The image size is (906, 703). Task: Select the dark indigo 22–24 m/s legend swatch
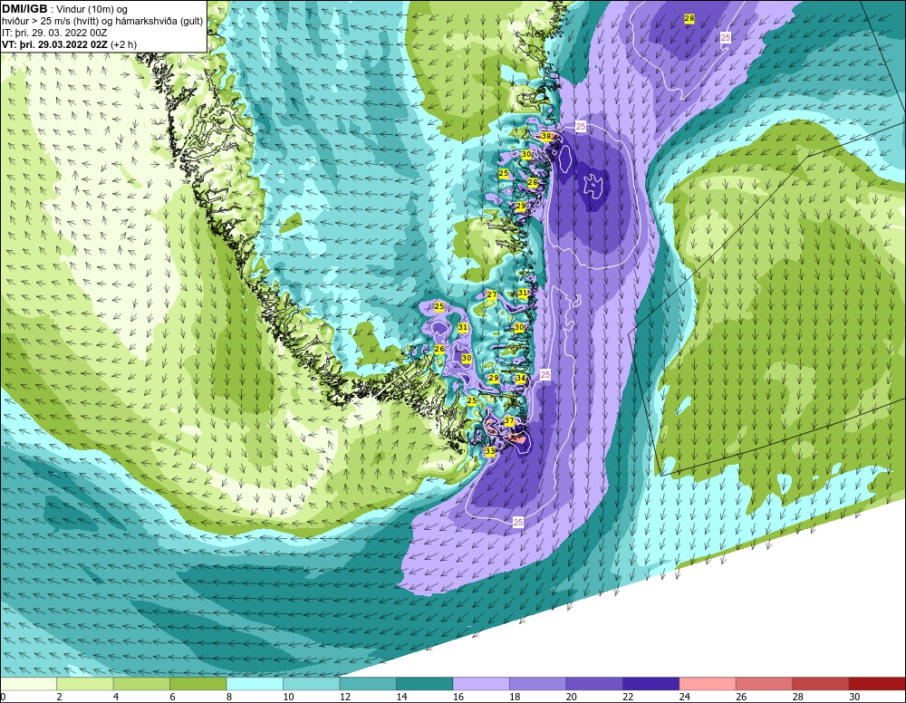point(651,684)
